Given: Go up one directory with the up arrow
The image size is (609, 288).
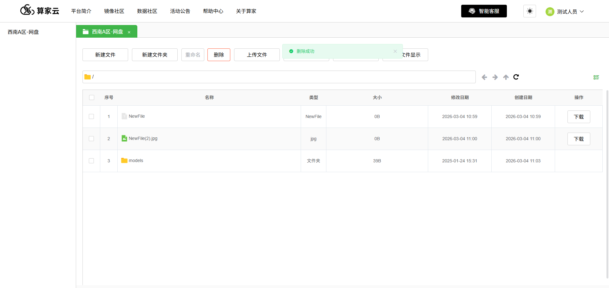Looking at the screenshot, I should click(x=506, y=77).
